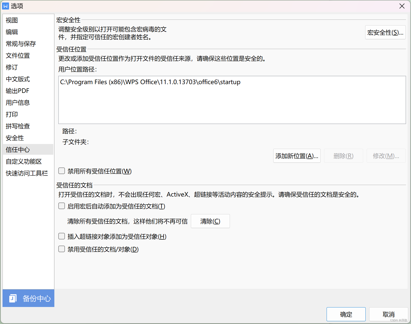Open 自定义功能区 settings
The height and width of the screenshot is (324, 411).
pyautogui.click(x=28, y=161)
